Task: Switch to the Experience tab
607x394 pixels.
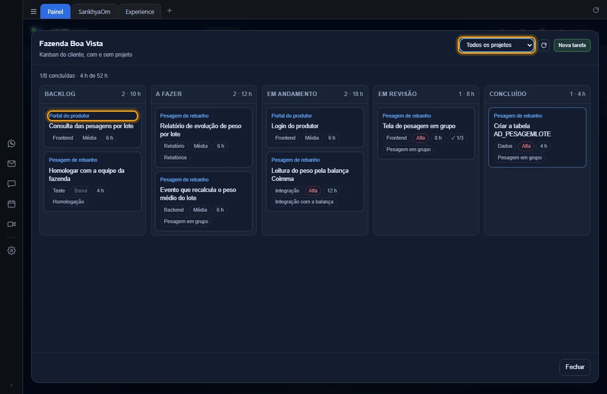Action: pos(140,12)
